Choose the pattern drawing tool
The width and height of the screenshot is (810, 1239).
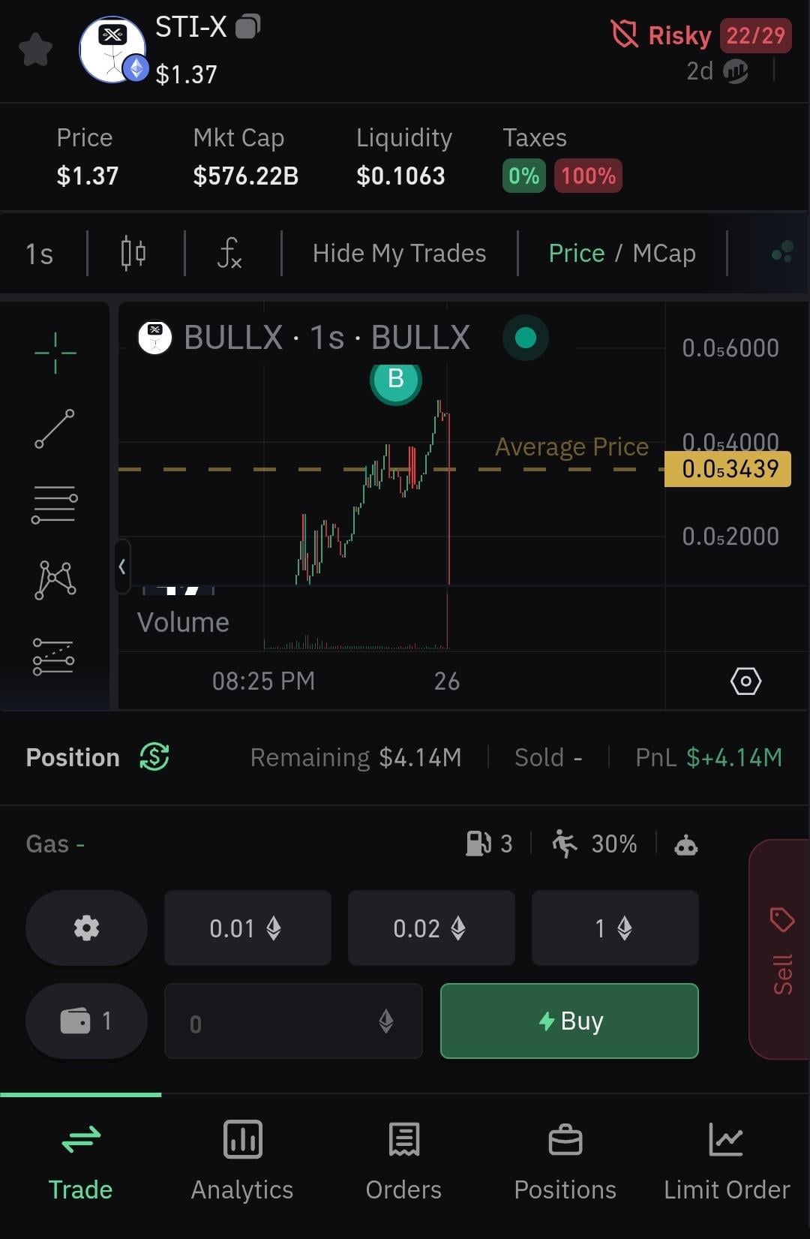coord(55,579)
